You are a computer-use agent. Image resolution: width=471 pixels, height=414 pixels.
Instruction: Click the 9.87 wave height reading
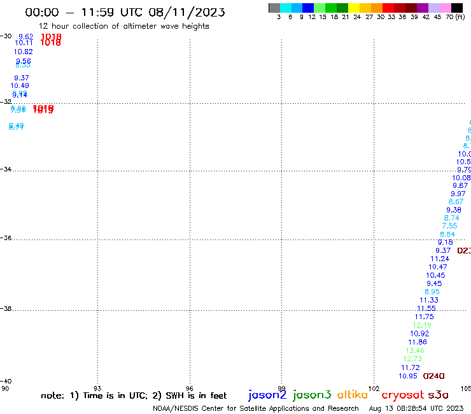[x=460, y=185]
